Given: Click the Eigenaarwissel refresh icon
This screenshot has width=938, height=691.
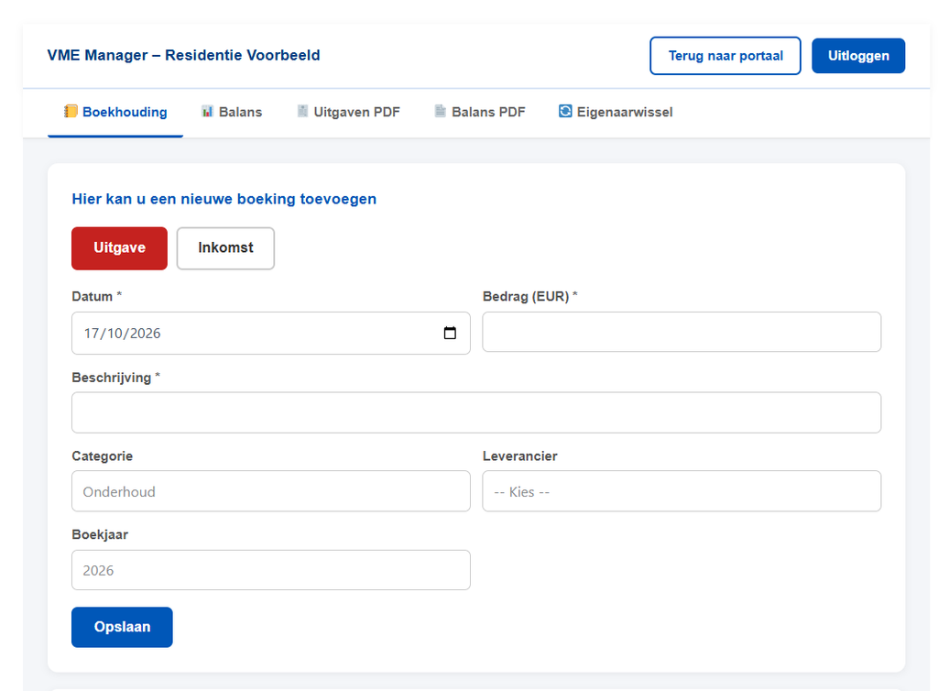Looking at the screenshot, I should (x=565, y=111).
